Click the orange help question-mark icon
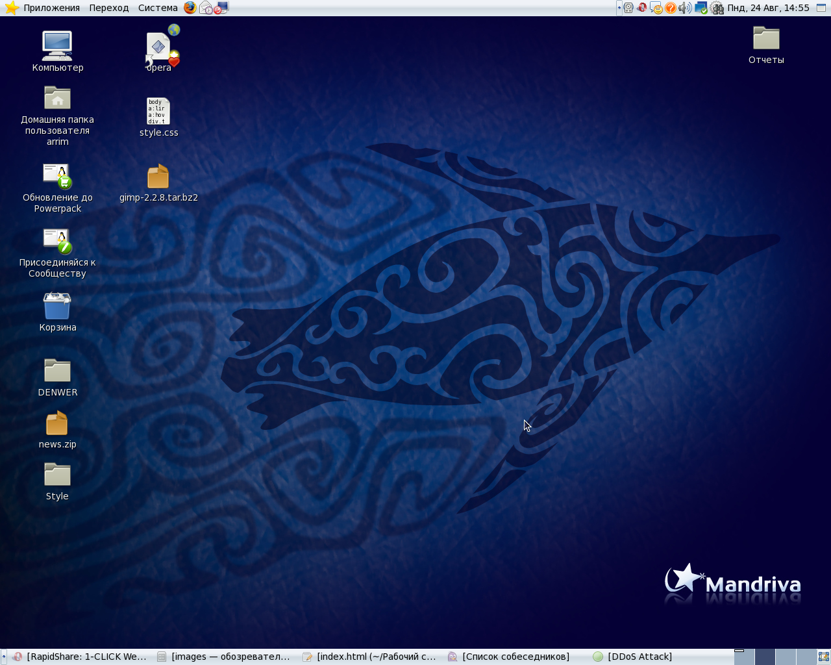831x665 pixels. (671, 8)
